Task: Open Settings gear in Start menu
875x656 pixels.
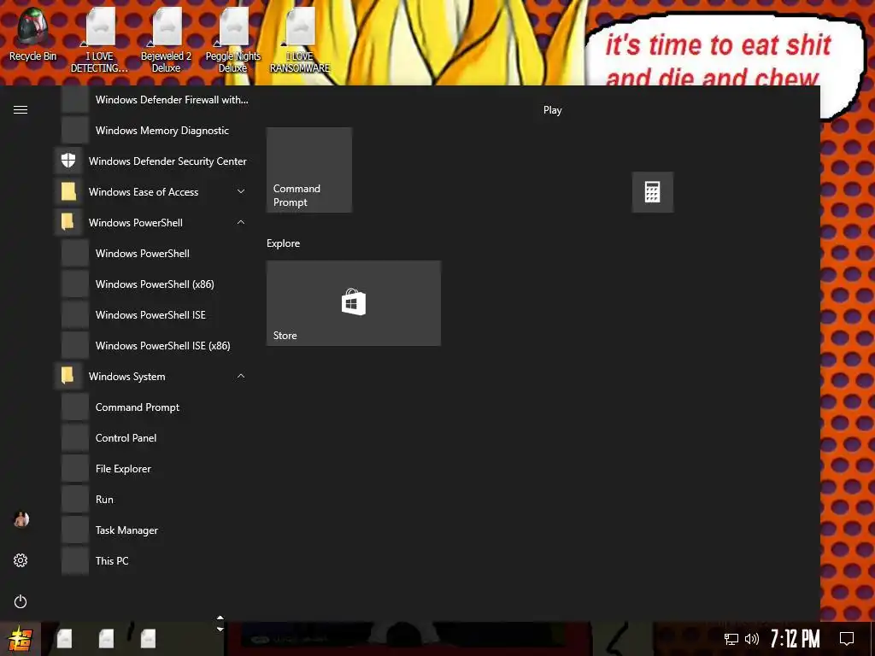Action: tap(21, 560)
